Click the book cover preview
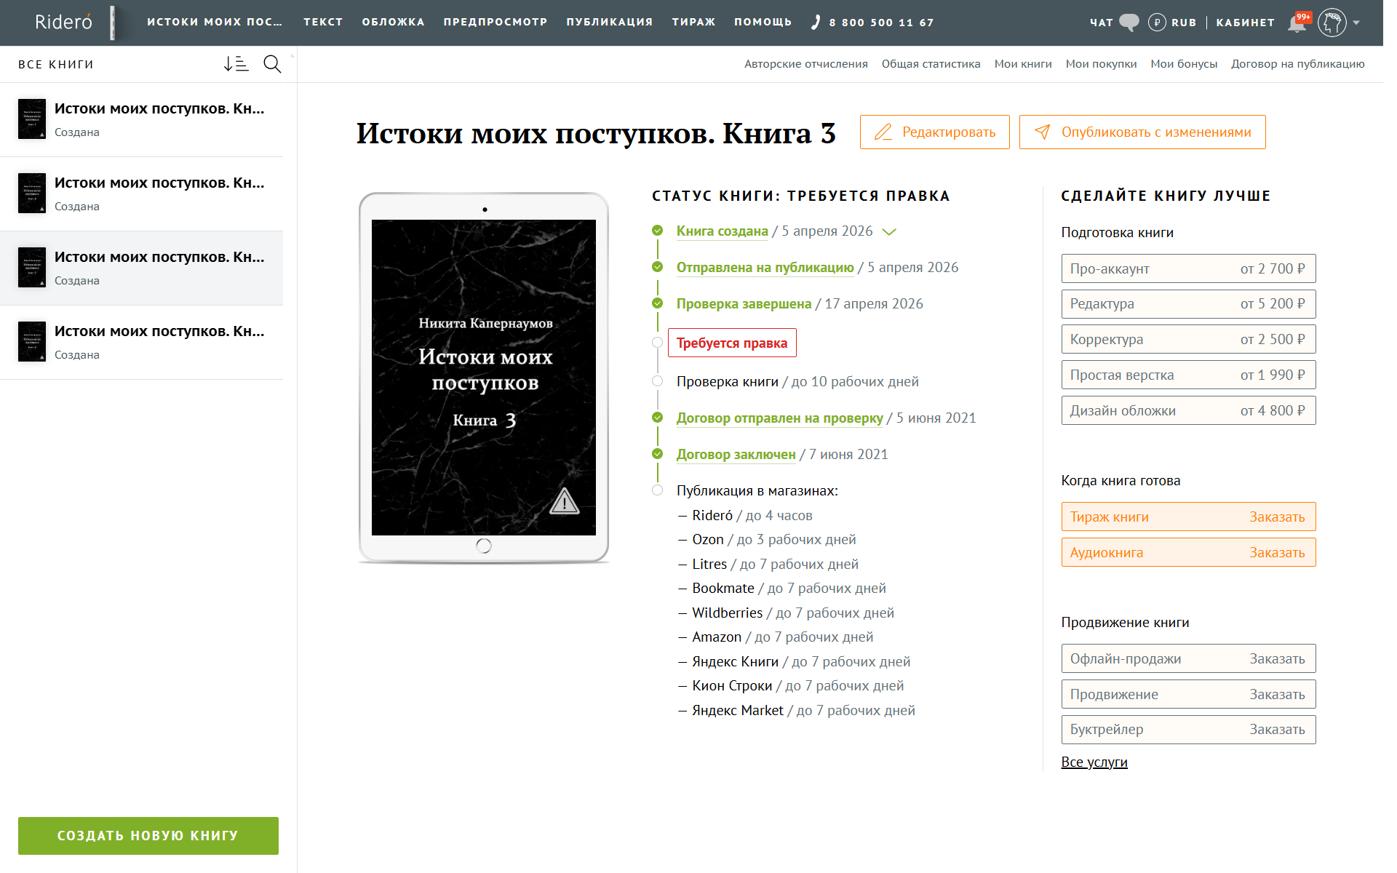1397x873 pixels. (x=484, y=378)
